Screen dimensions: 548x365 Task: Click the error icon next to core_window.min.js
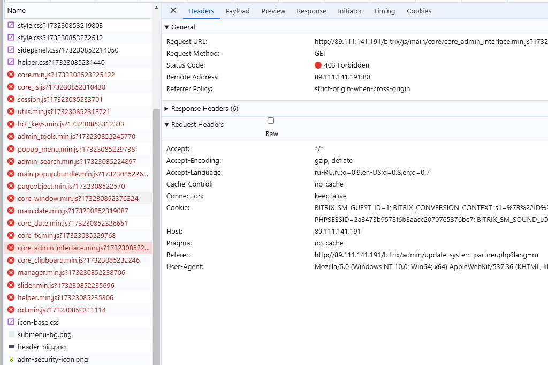coord(11,198)
